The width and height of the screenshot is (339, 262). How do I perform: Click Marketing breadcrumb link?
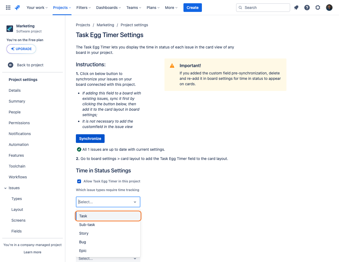(105, 25)
